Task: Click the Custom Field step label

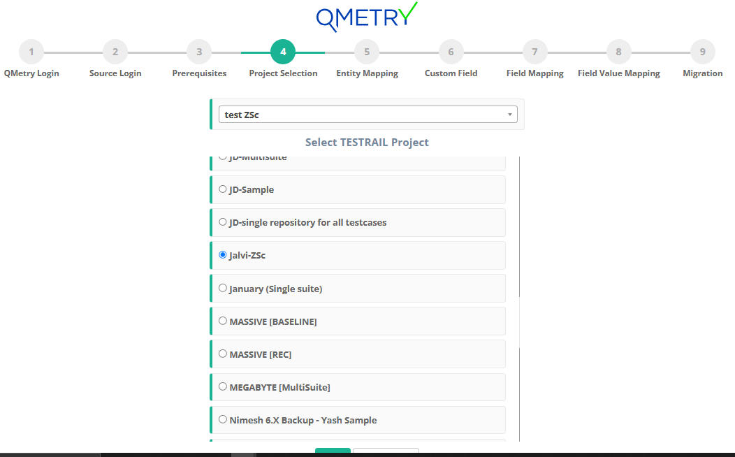Action: coord(451,73)
